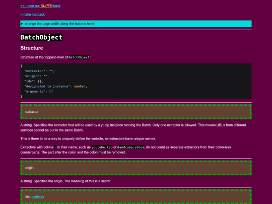Viewport: 272px width, 204px height.
Task: Open the IdsArray link
Action: 38,197
